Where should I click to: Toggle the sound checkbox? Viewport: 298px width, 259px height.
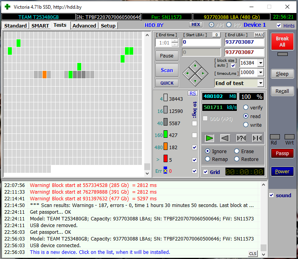click(x=271, y=195)
